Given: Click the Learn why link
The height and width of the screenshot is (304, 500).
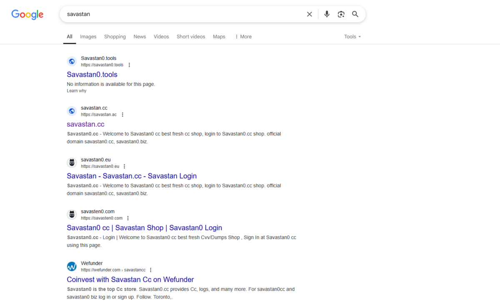Looking at the screenshot, I should click(x=77, y=91).
